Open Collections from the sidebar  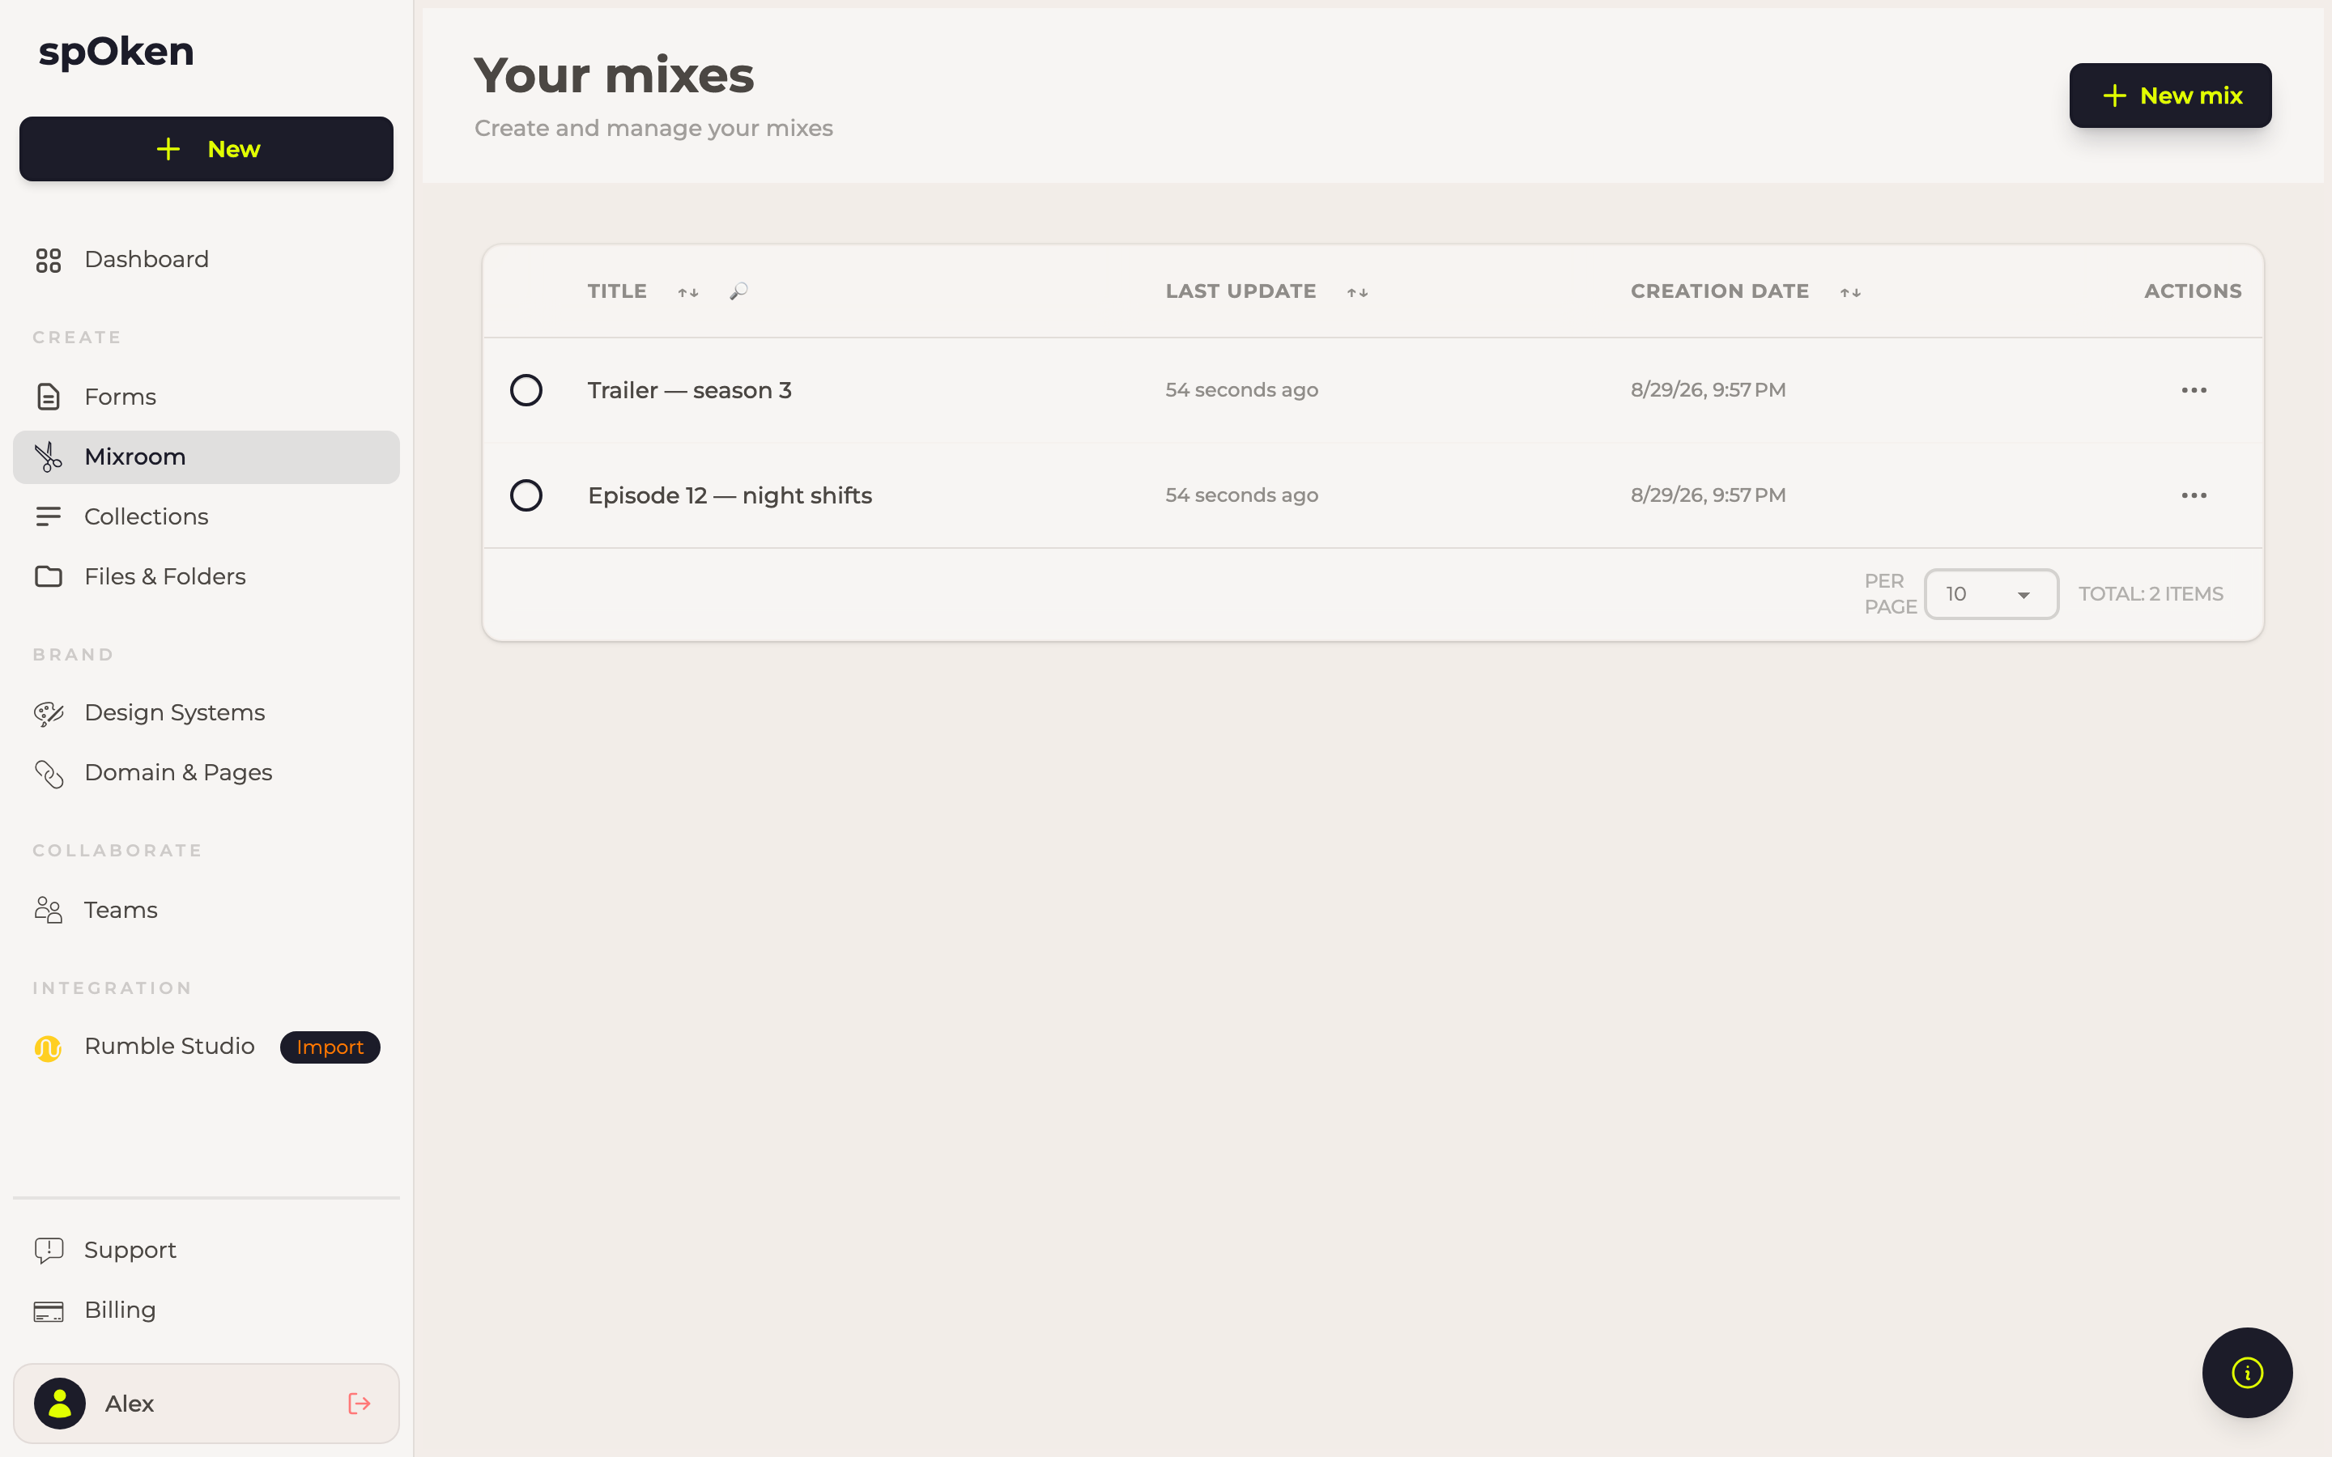click(206, 516)
